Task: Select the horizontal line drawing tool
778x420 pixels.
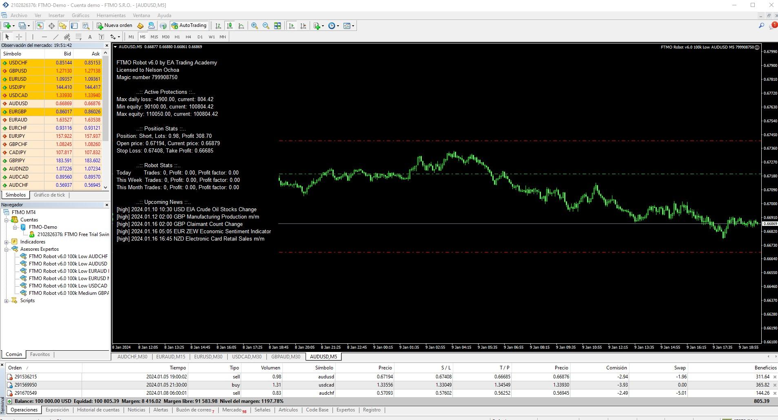Action: coord(44,37)
